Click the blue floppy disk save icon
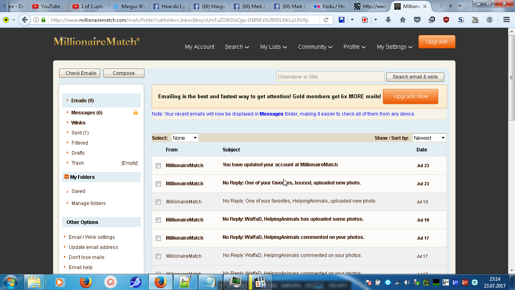 (x=342, y=20)
